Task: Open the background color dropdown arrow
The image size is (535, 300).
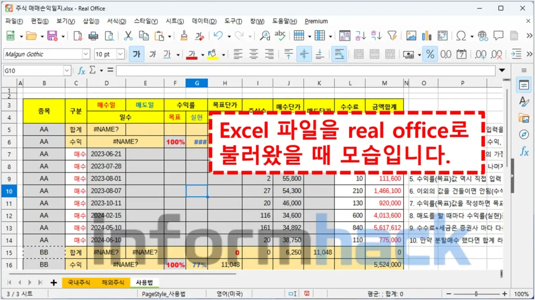Action: [x=223, y=55]
